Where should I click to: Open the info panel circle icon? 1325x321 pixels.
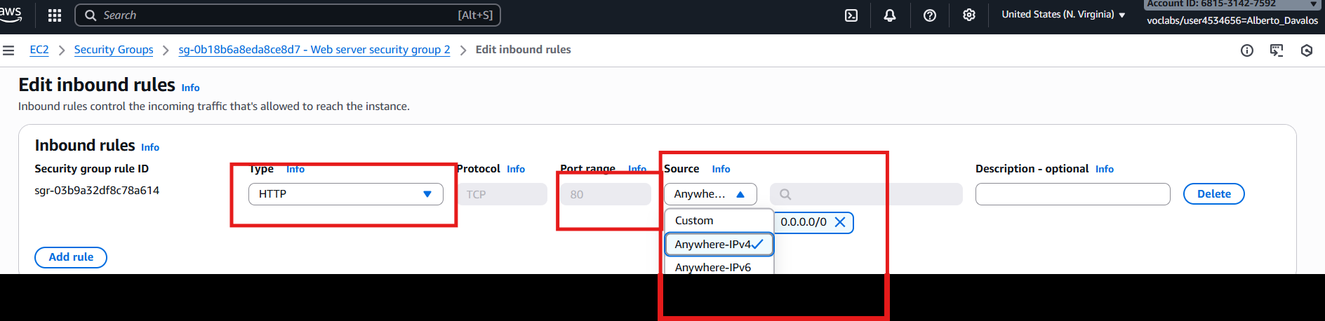(x=1246, y=50)
